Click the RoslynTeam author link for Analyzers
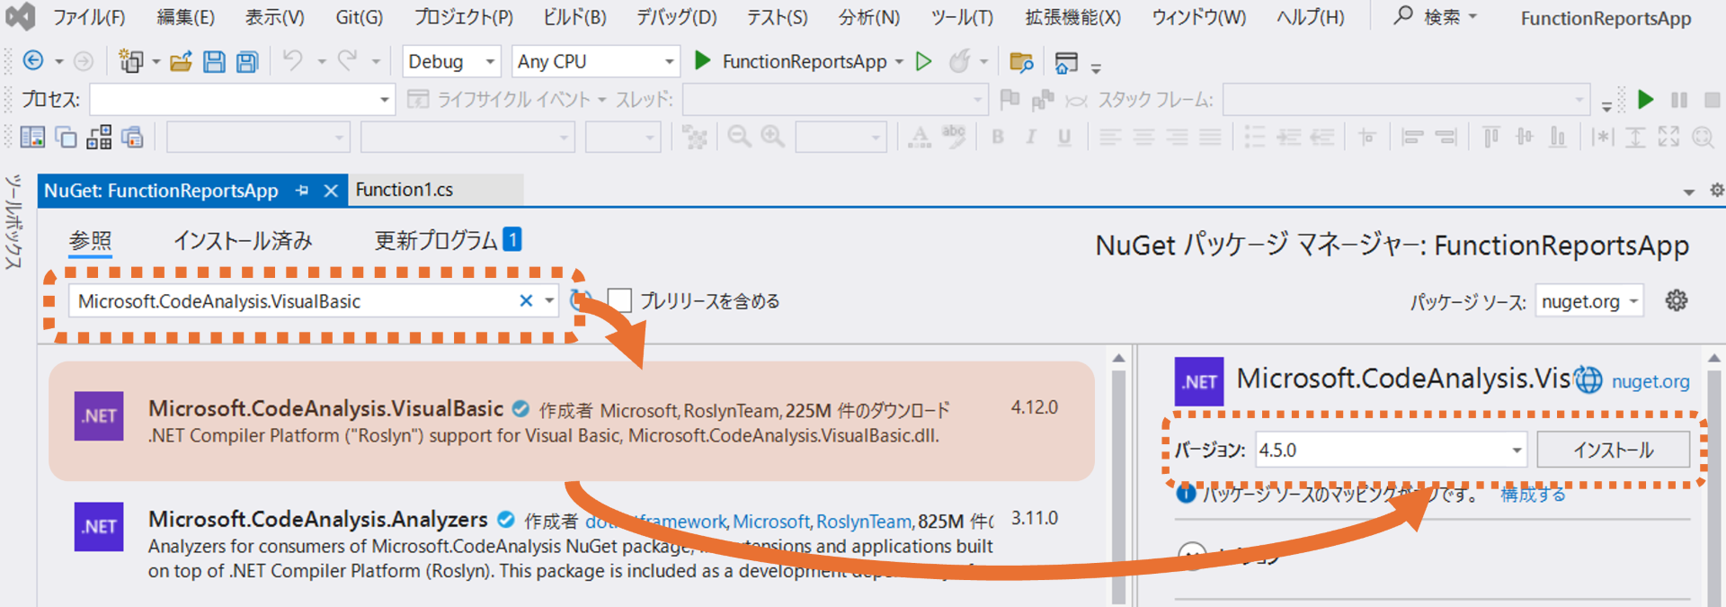This screenshot has height=607, width=1726. 864,522
